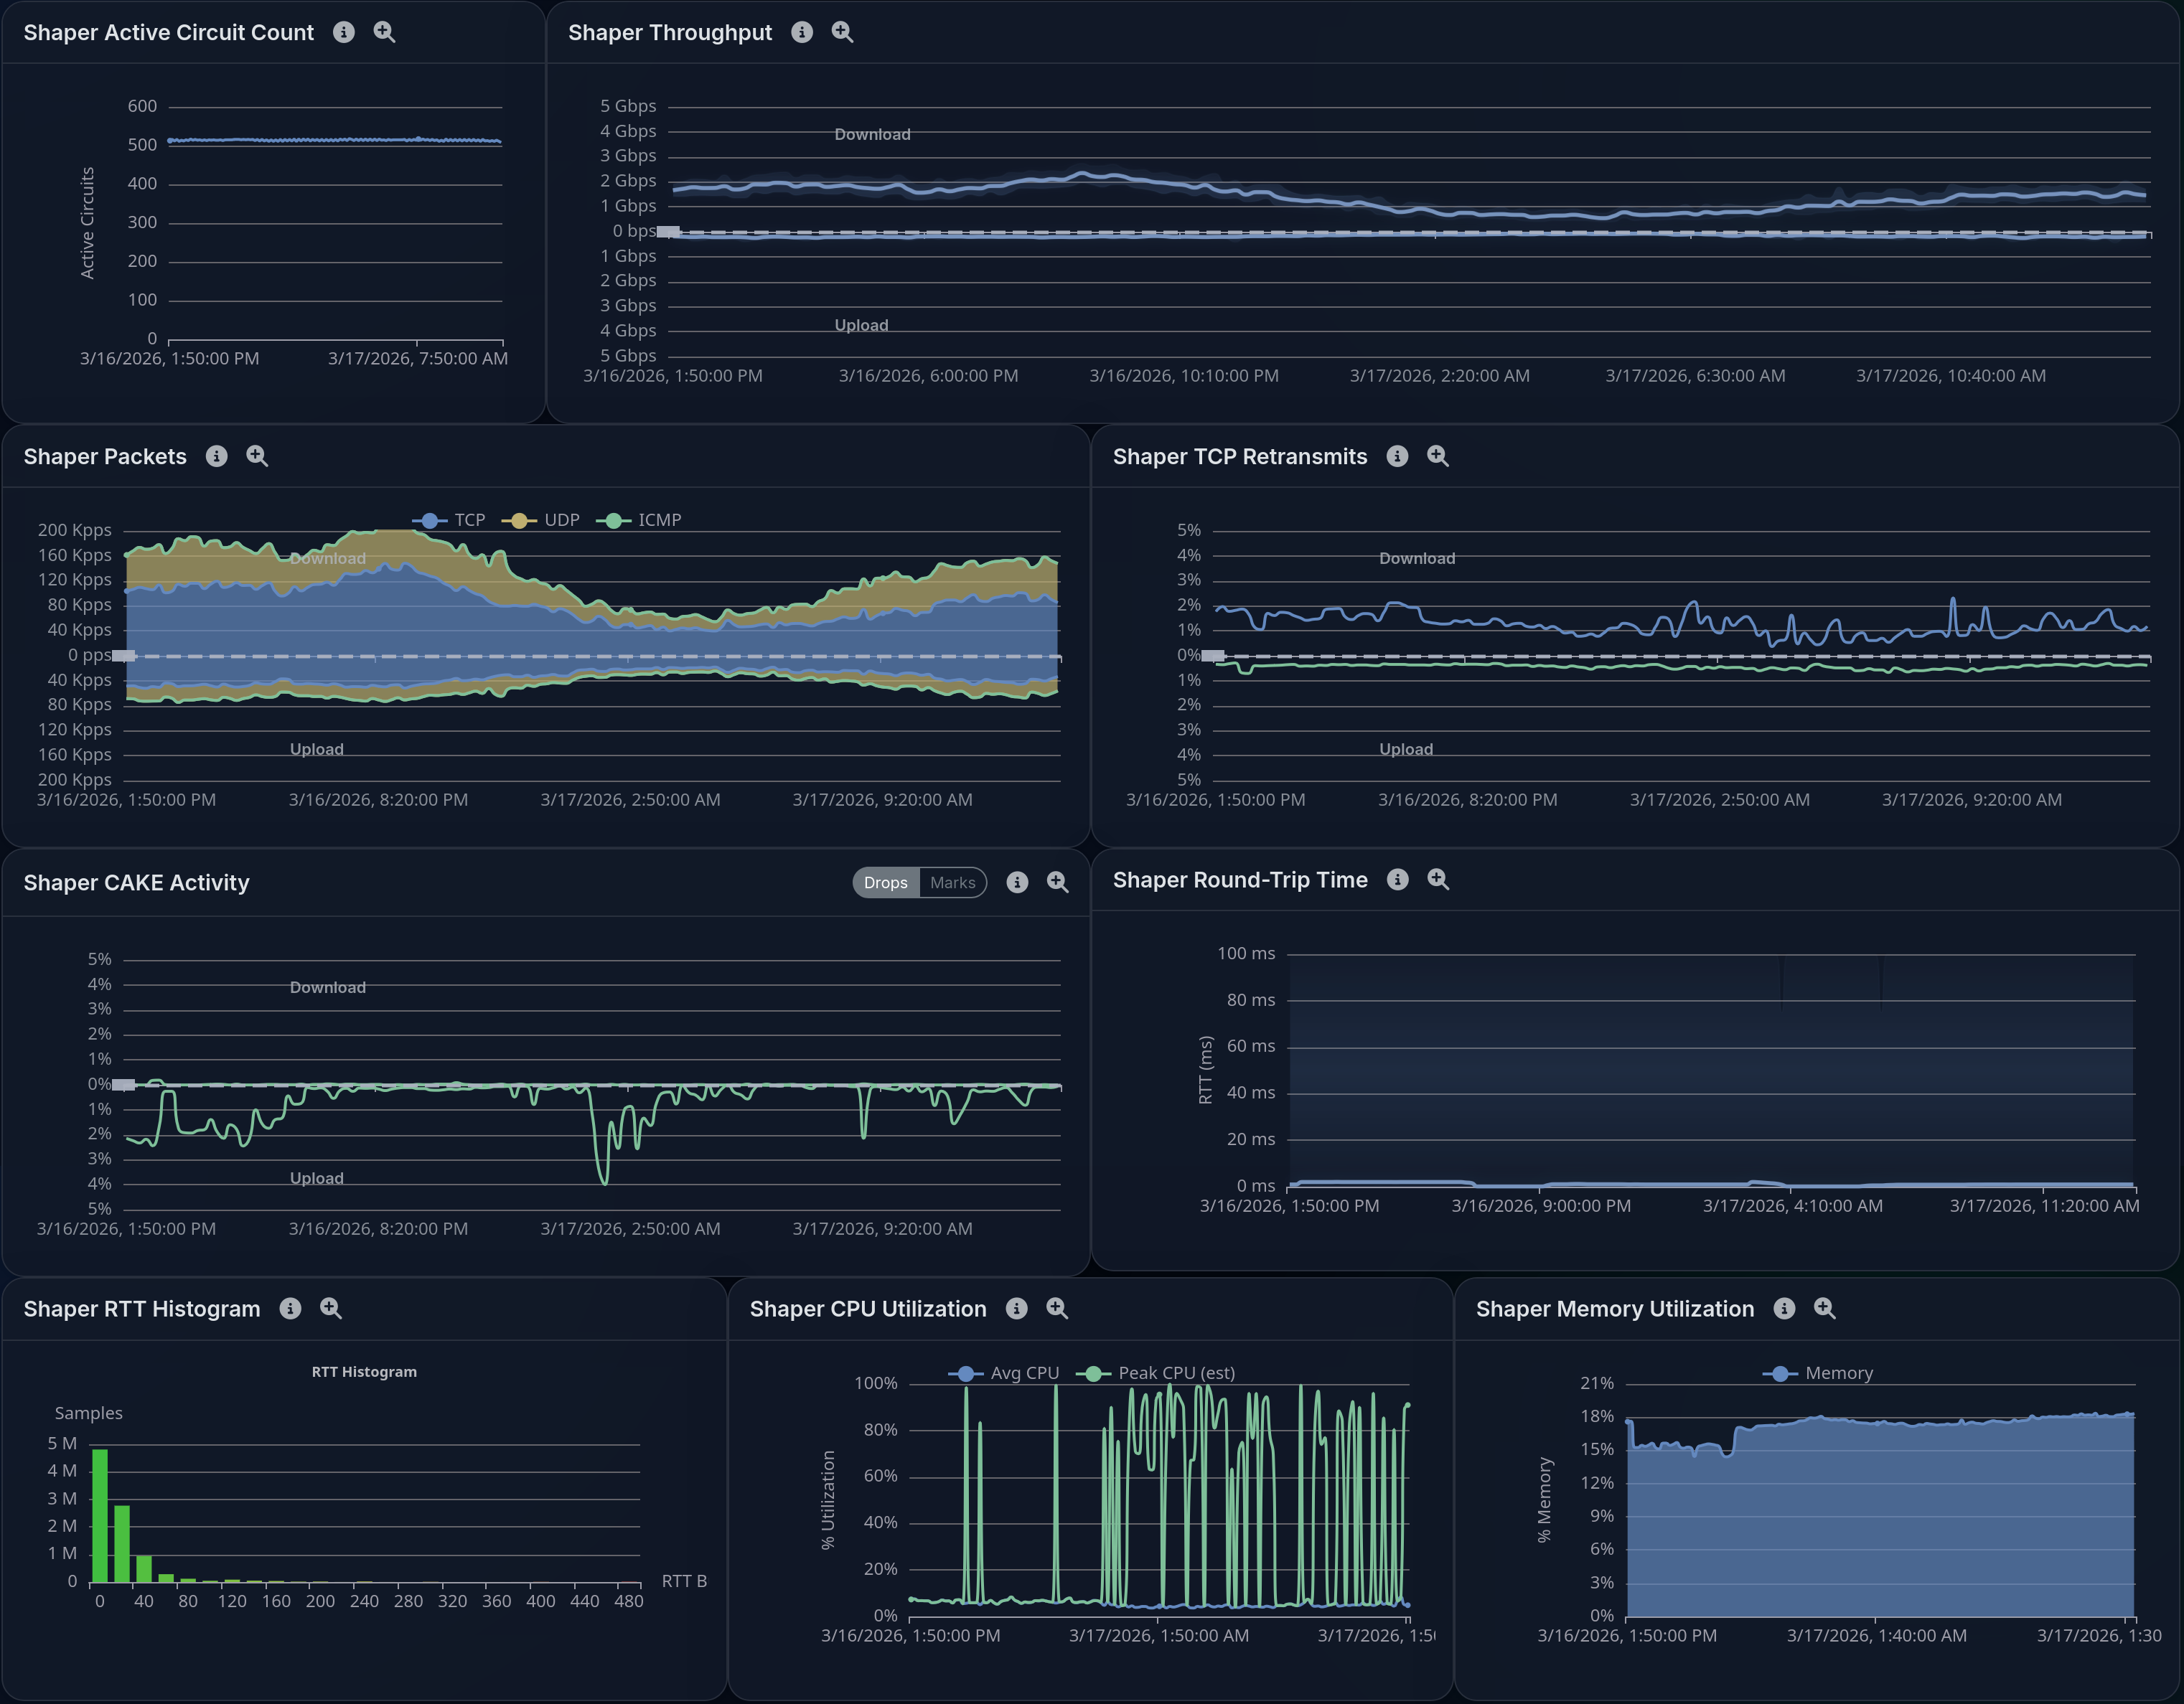Open zoom on Shaper Round-Trip Time chart
The image size is (2184, 1704).
[x=1438, y=880]
